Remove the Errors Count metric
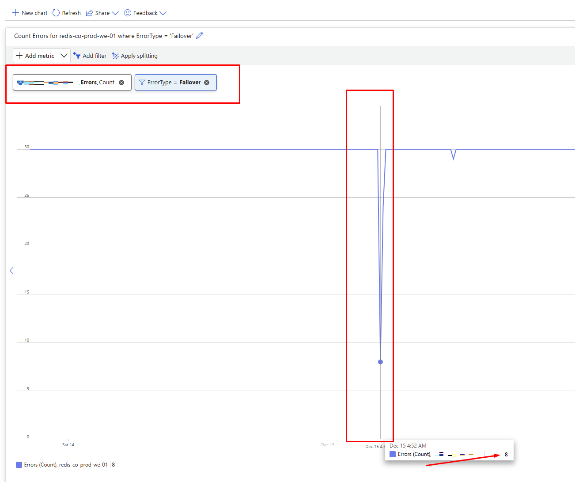Image resolution: width=575 pixels, height=482 pixels. [x=121, y=83]
